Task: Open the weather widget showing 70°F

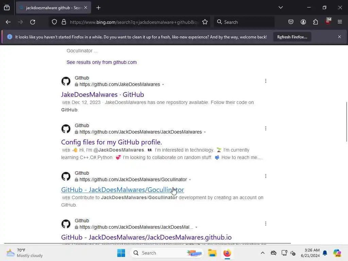Action: (24, 253)
